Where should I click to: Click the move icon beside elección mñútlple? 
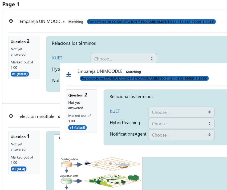(11, 116)
